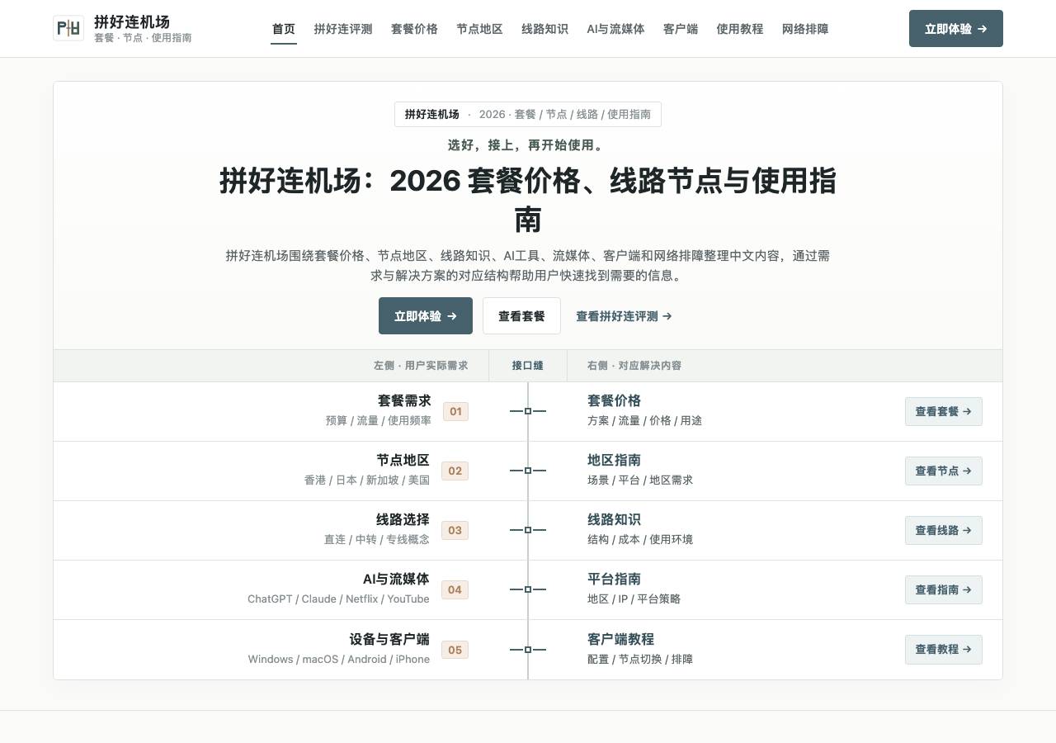
Task: Follow the 查看拼好连评测 link
Action: 624,316
